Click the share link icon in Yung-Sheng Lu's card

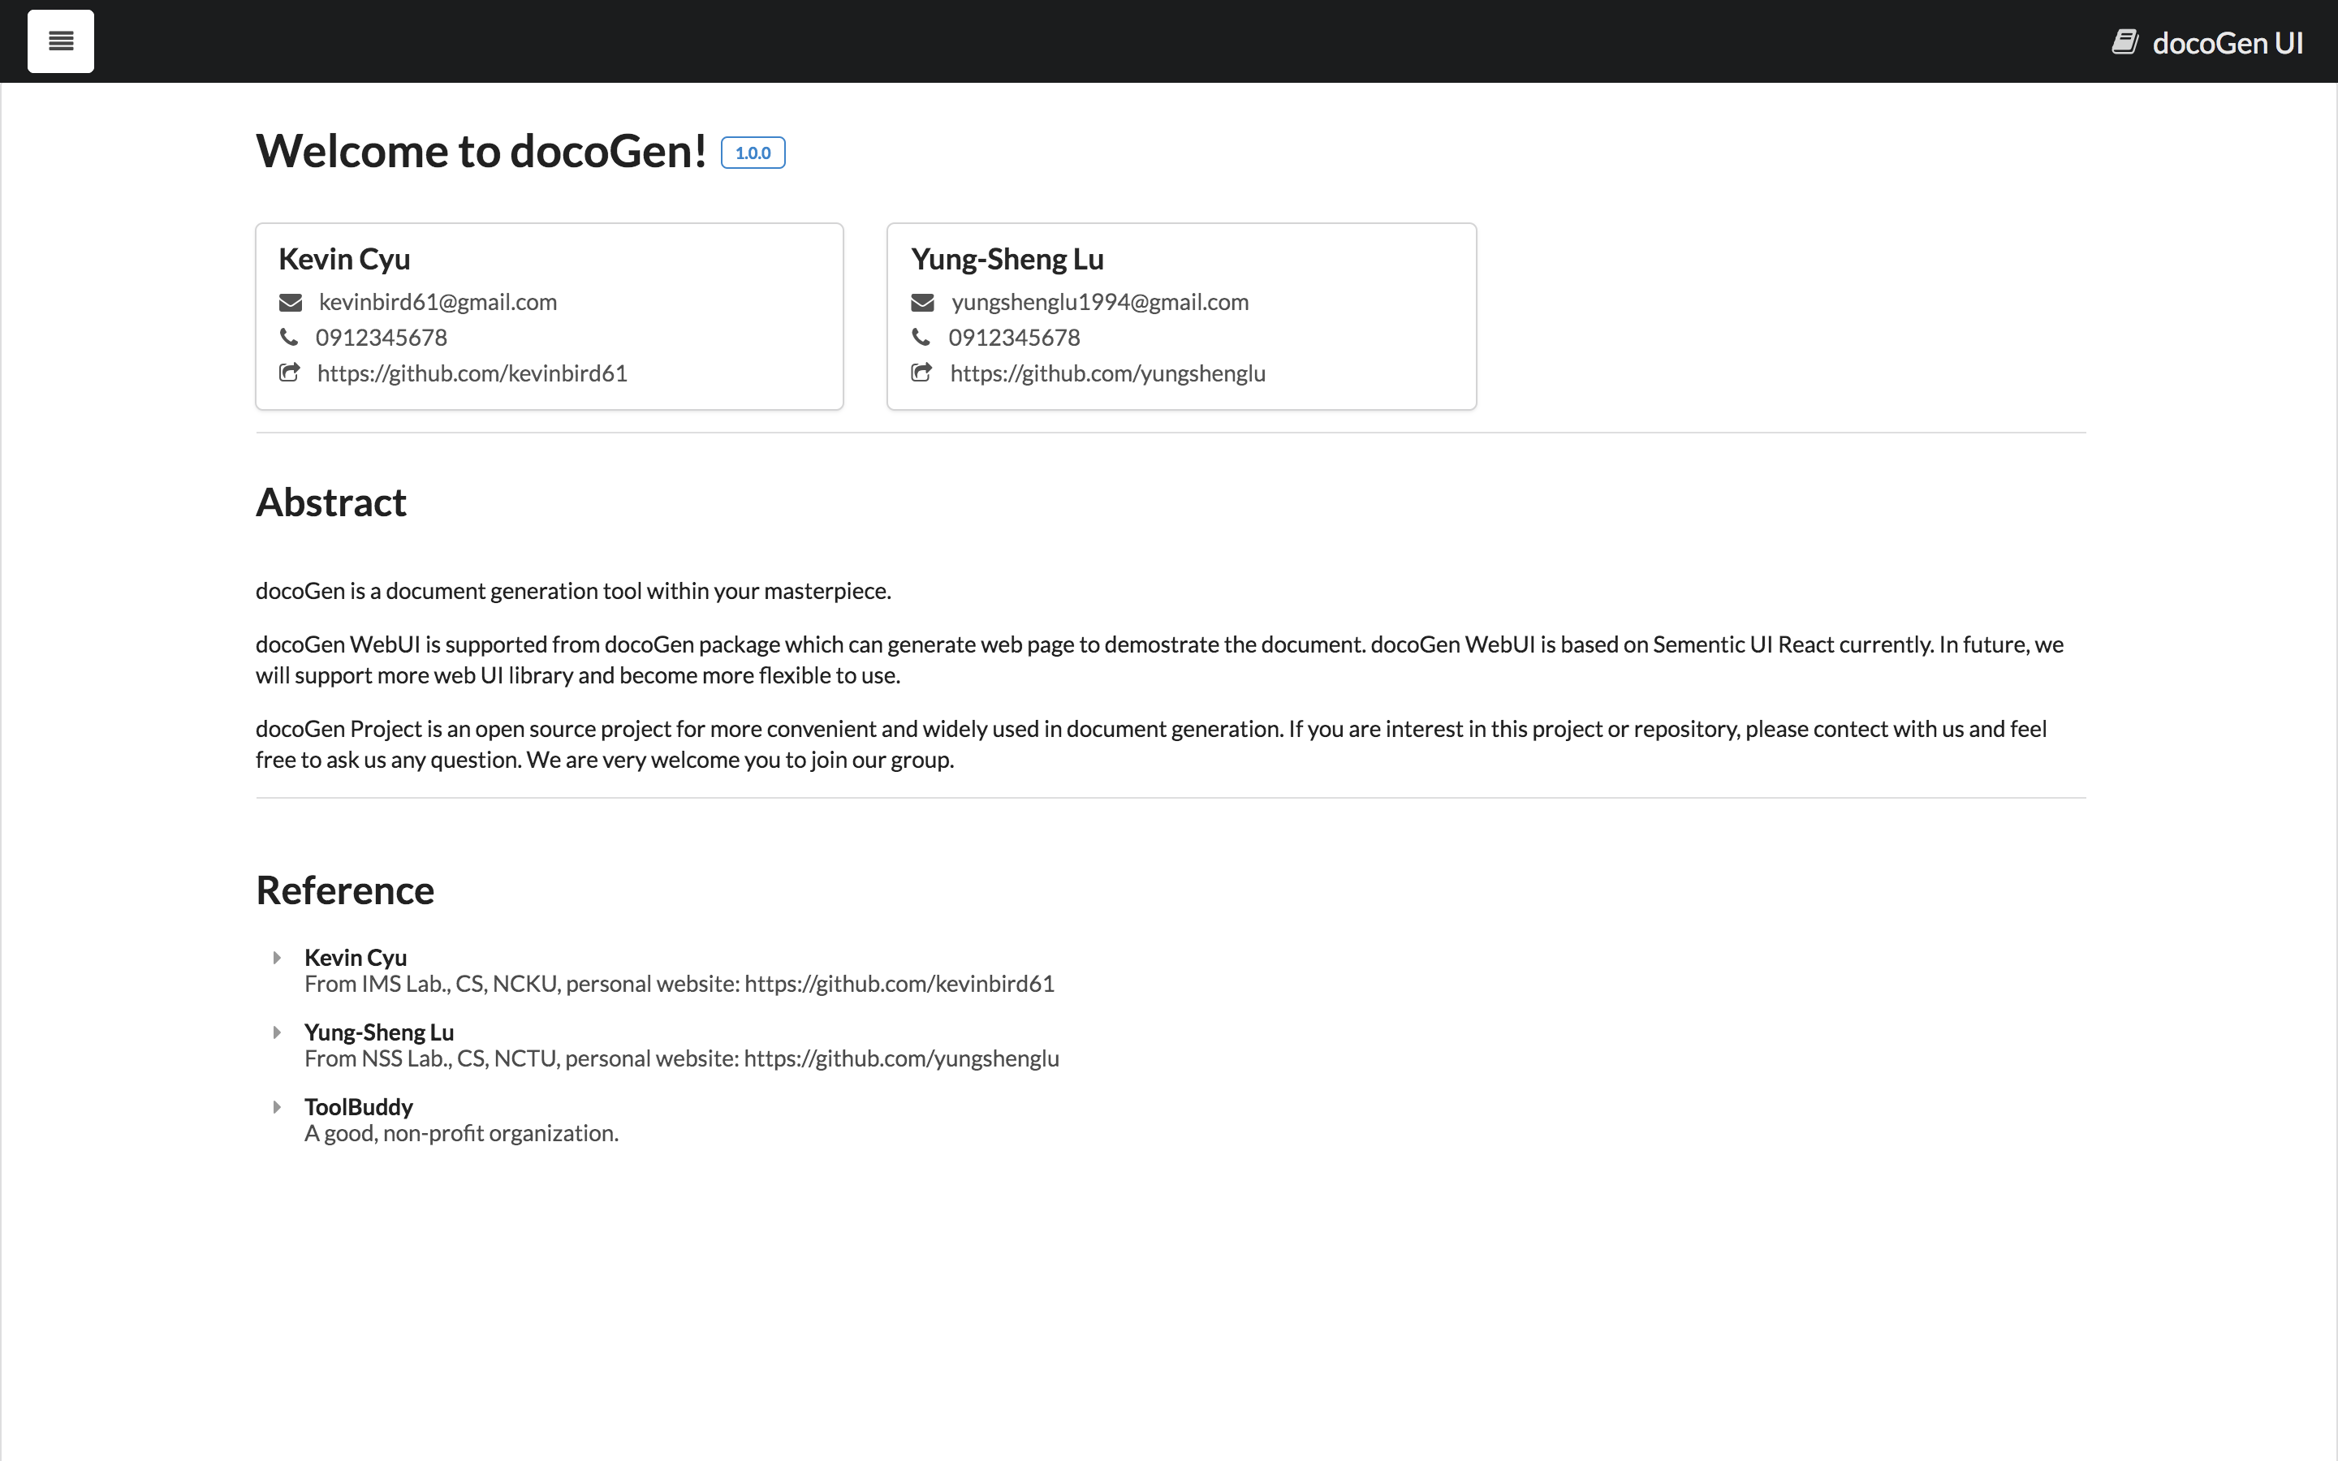[921, 373]
